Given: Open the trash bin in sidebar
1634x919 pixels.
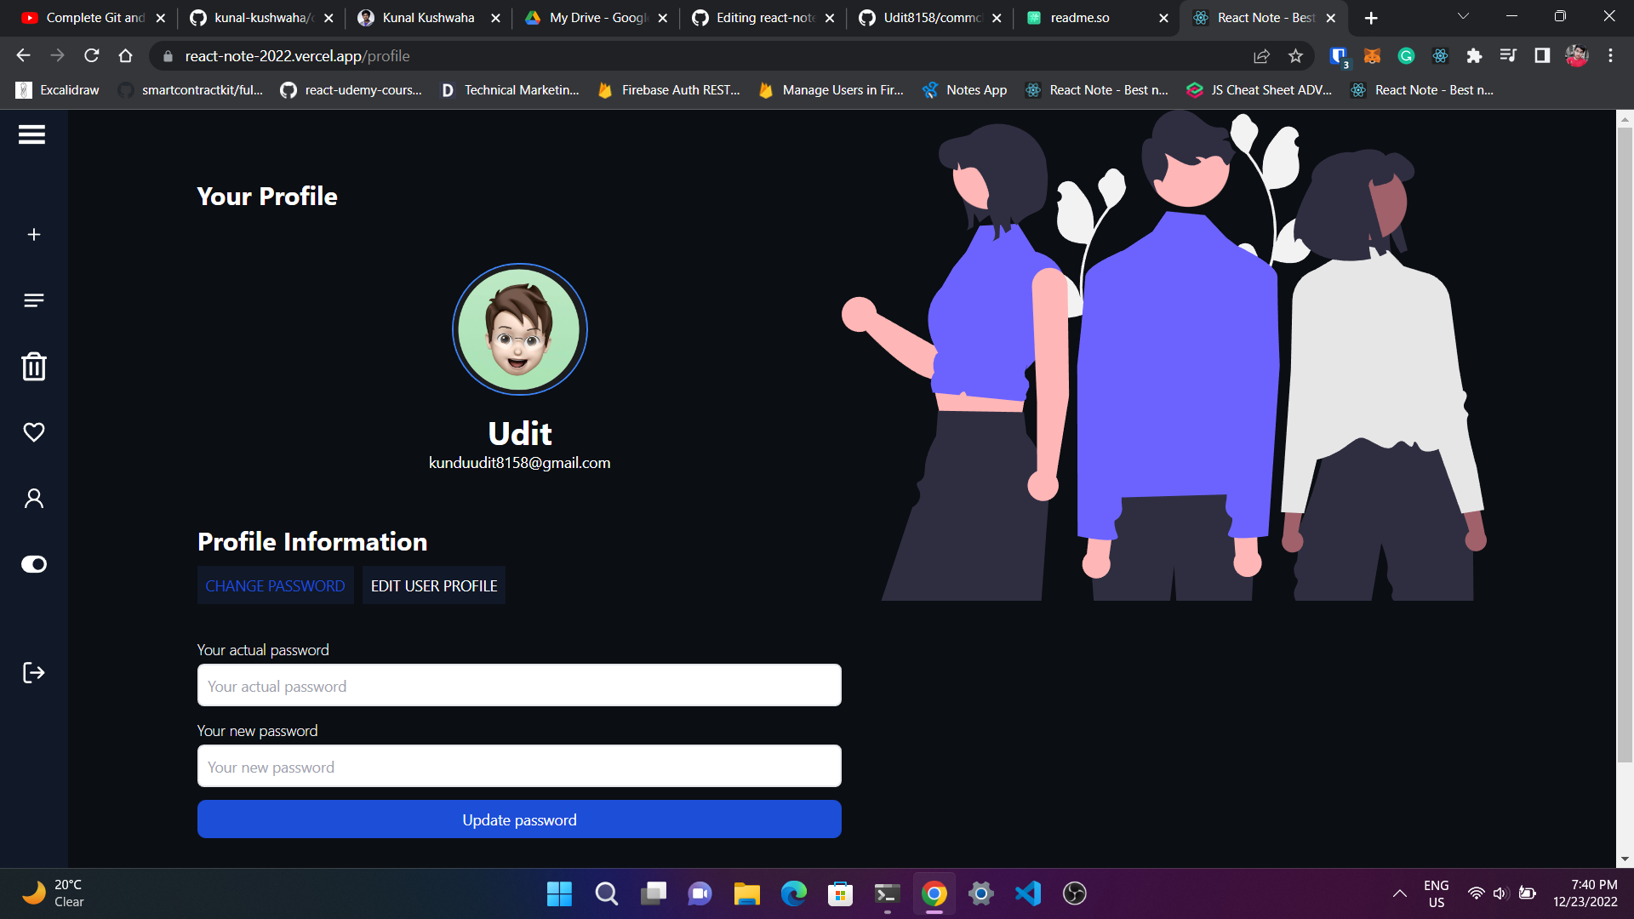Looking at the screenshot, I should (x=34, y=367).
